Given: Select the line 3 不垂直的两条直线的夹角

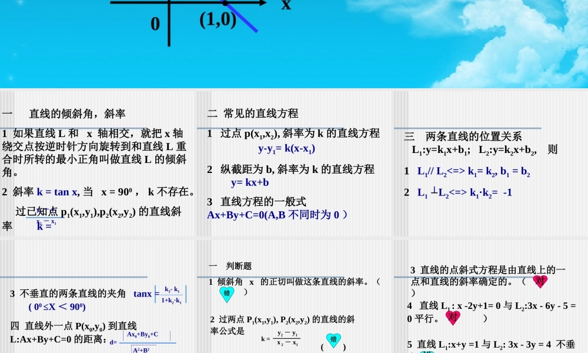Looking at the screenshot, I should point(68,294).
